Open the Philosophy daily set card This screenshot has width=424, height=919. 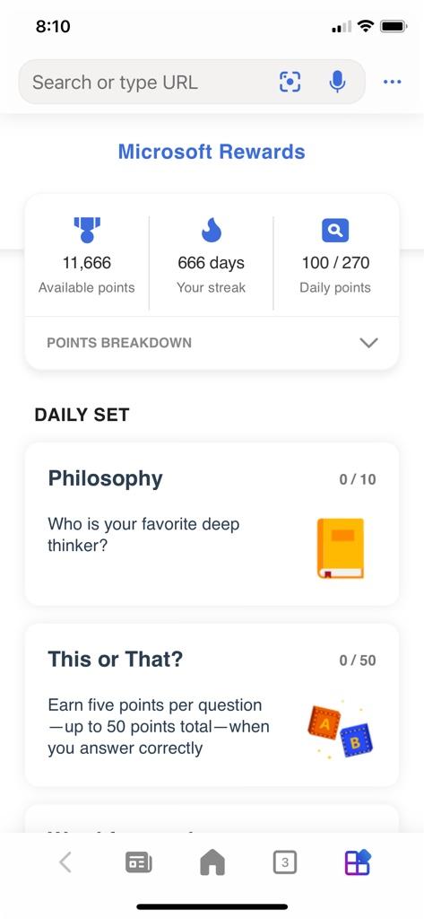click(x=212, y=524)
